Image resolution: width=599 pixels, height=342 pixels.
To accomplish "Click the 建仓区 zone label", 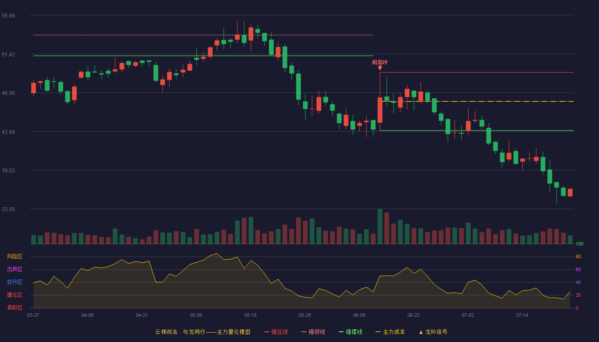I will (15, 295).
